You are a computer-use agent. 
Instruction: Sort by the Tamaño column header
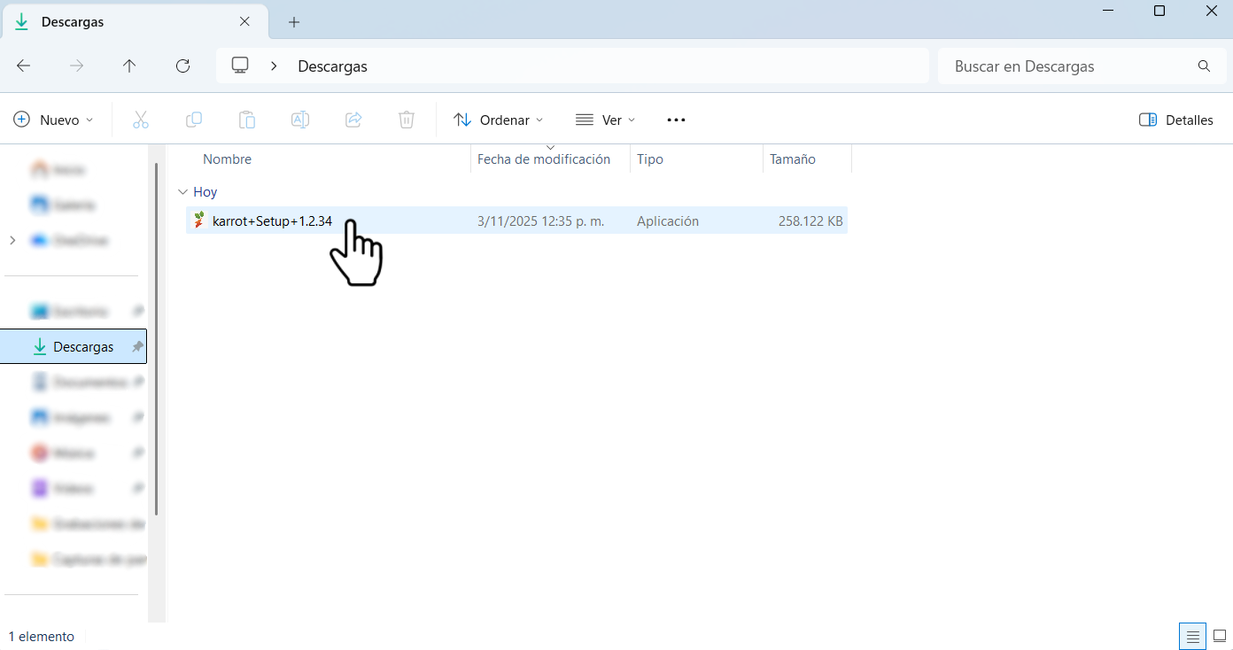(x=793, y=159)
